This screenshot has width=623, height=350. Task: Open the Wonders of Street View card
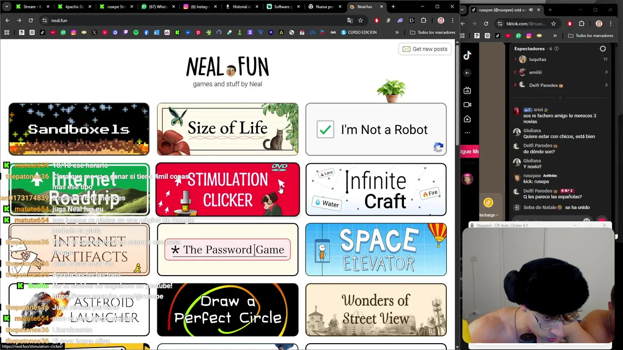[x=376, y=310]
